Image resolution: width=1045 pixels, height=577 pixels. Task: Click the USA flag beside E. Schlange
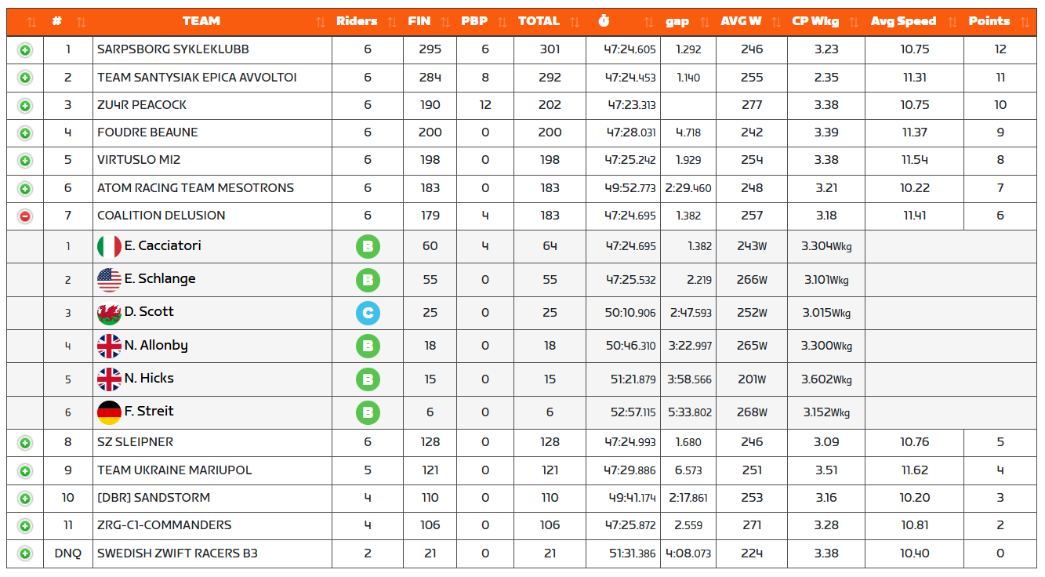(x=109, y=279)
